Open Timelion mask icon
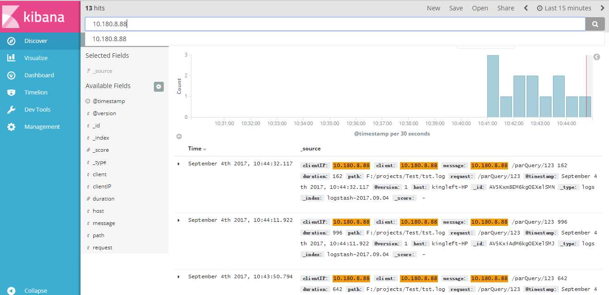609x295 pixels. tap(11, 93)
